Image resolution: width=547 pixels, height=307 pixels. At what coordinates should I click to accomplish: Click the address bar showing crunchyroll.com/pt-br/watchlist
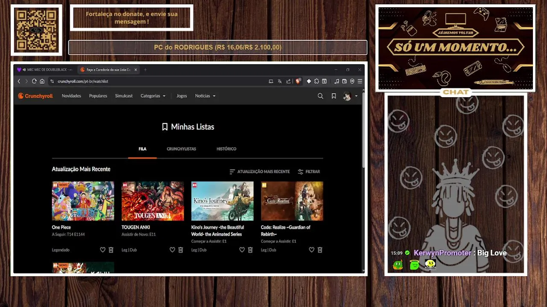(x=158, y=81)
